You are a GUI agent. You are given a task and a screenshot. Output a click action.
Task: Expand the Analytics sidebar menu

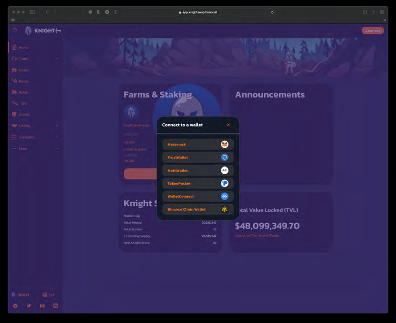coord(35,137)
